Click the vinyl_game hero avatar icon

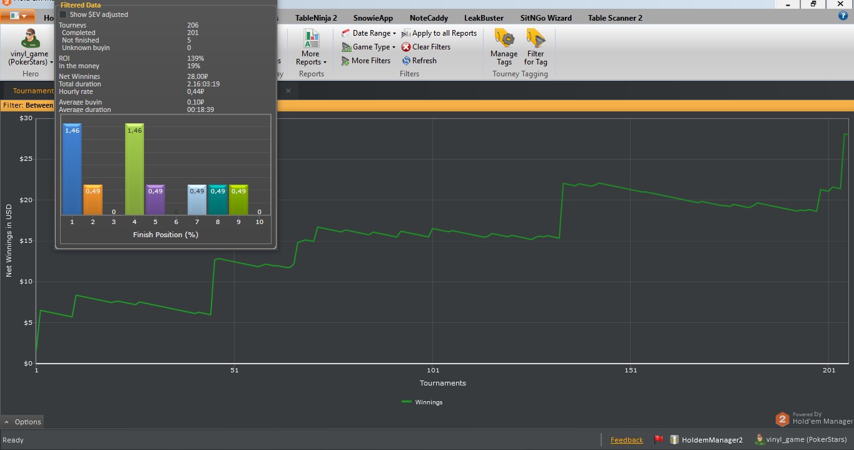pos(30,38)
